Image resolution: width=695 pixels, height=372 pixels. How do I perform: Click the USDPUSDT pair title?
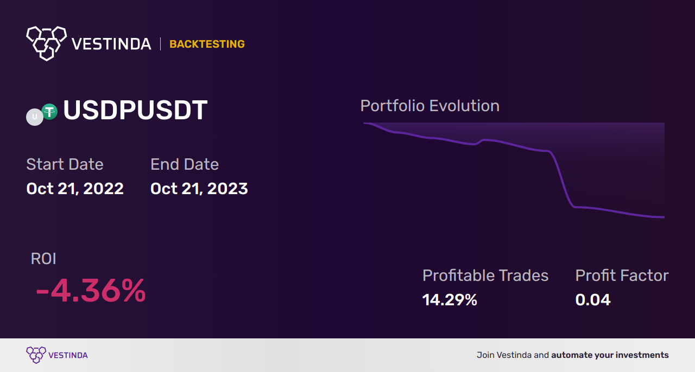[x=135, y=111]
